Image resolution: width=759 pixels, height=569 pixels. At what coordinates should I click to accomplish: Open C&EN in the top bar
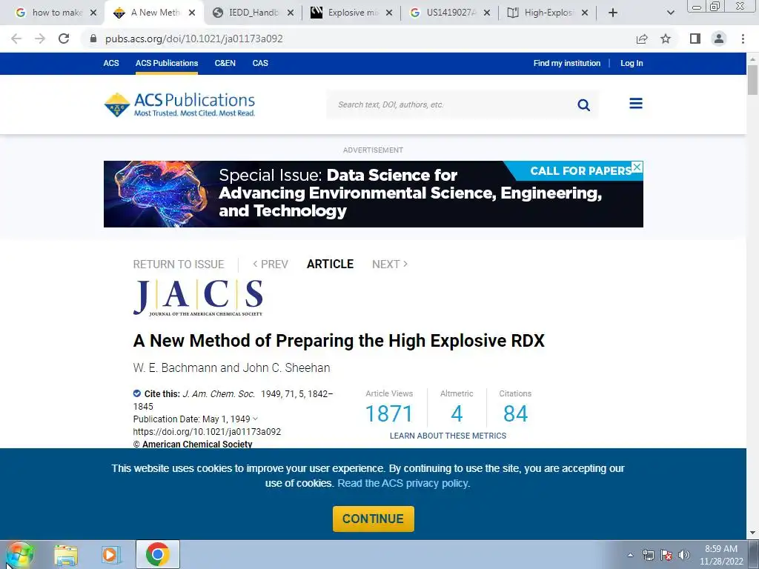(x=225, y=63)
